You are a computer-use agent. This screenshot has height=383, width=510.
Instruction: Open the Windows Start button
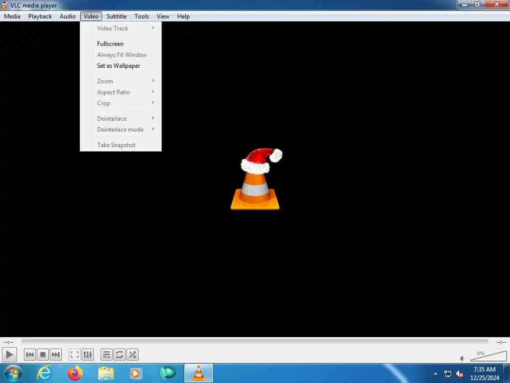coord(13,373)
